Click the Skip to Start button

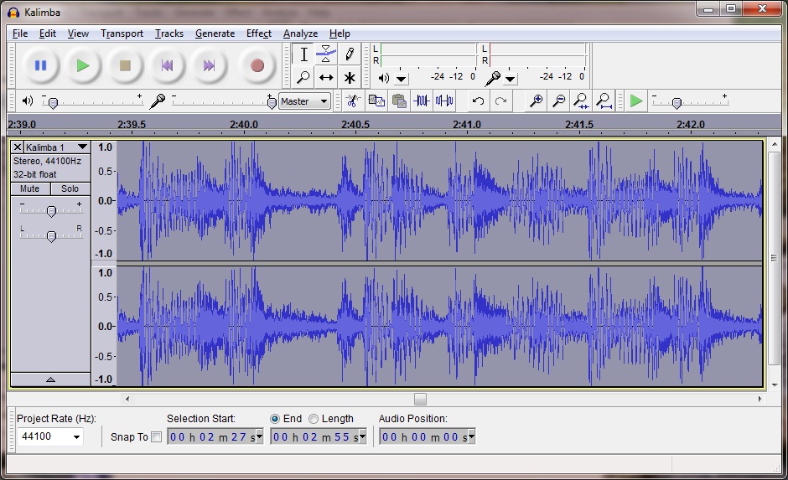[x=167, y=65]
